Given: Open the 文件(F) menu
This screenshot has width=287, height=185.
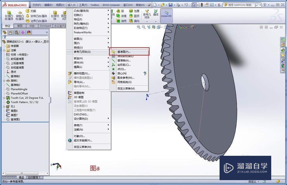Looking at the screenshot, I should click(37, 5).
